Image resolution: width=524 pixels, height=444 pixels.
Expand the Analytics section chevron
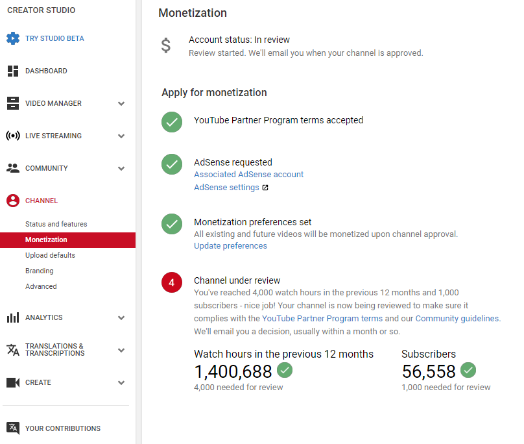click(x=121, y=318)
